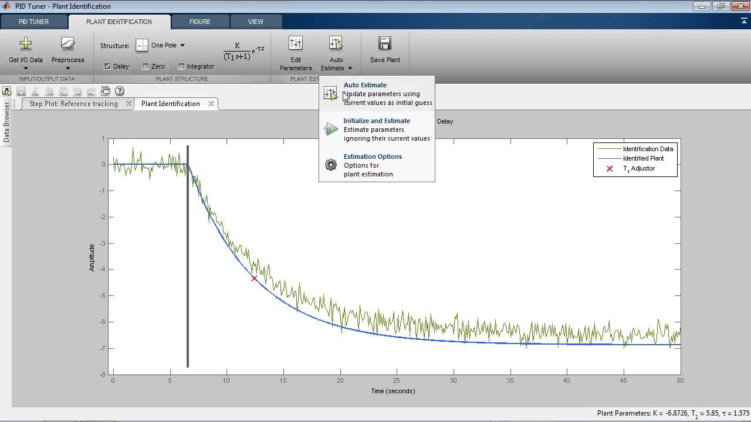
Task: Open the Preprocess data tool
Action: point(67,53)
